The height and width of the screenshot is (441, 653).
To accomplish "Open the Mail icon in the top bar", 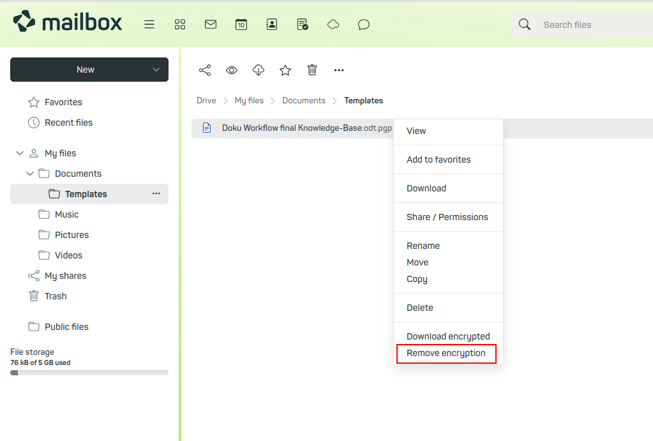I will (x=211, y=24).
